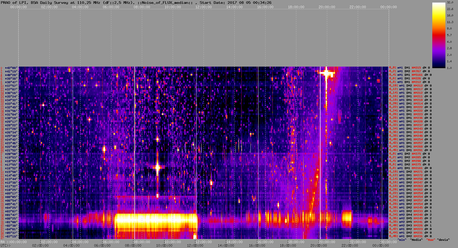Click the top axis 20:00:00 time label
This screenshot has width=458, height=248.
tap(327, 7)
